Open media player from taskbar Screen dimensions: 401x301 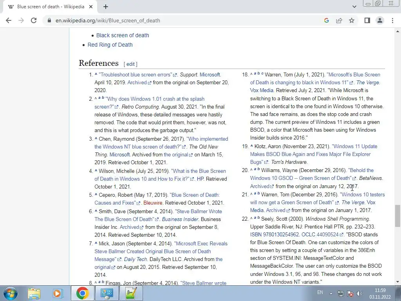tap(58, 293)
